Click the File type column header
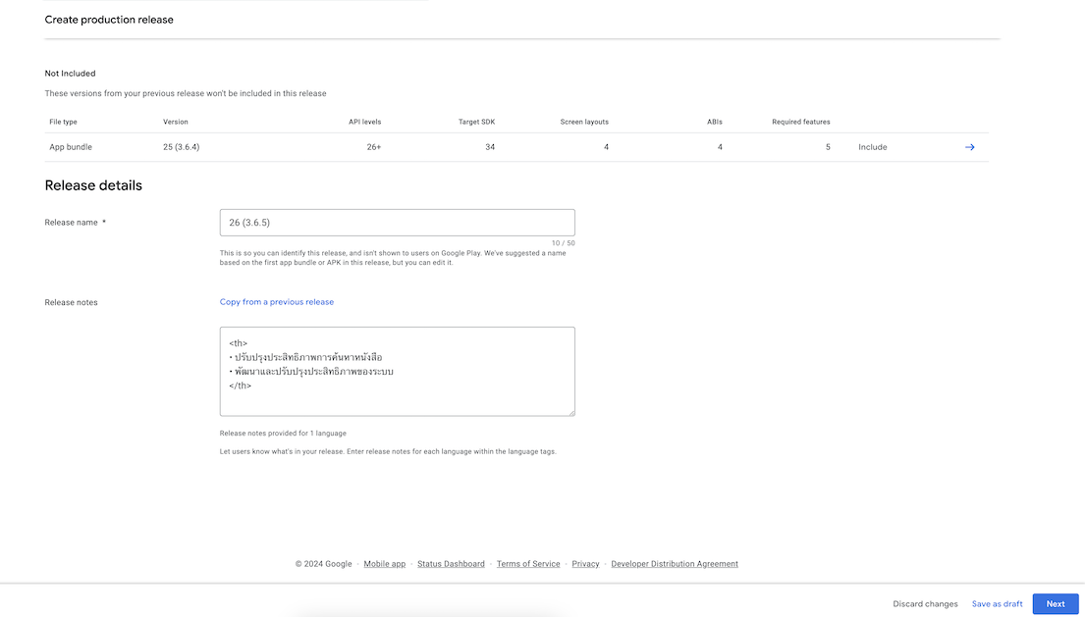1085x617 pixels. (x=63, y=122)
